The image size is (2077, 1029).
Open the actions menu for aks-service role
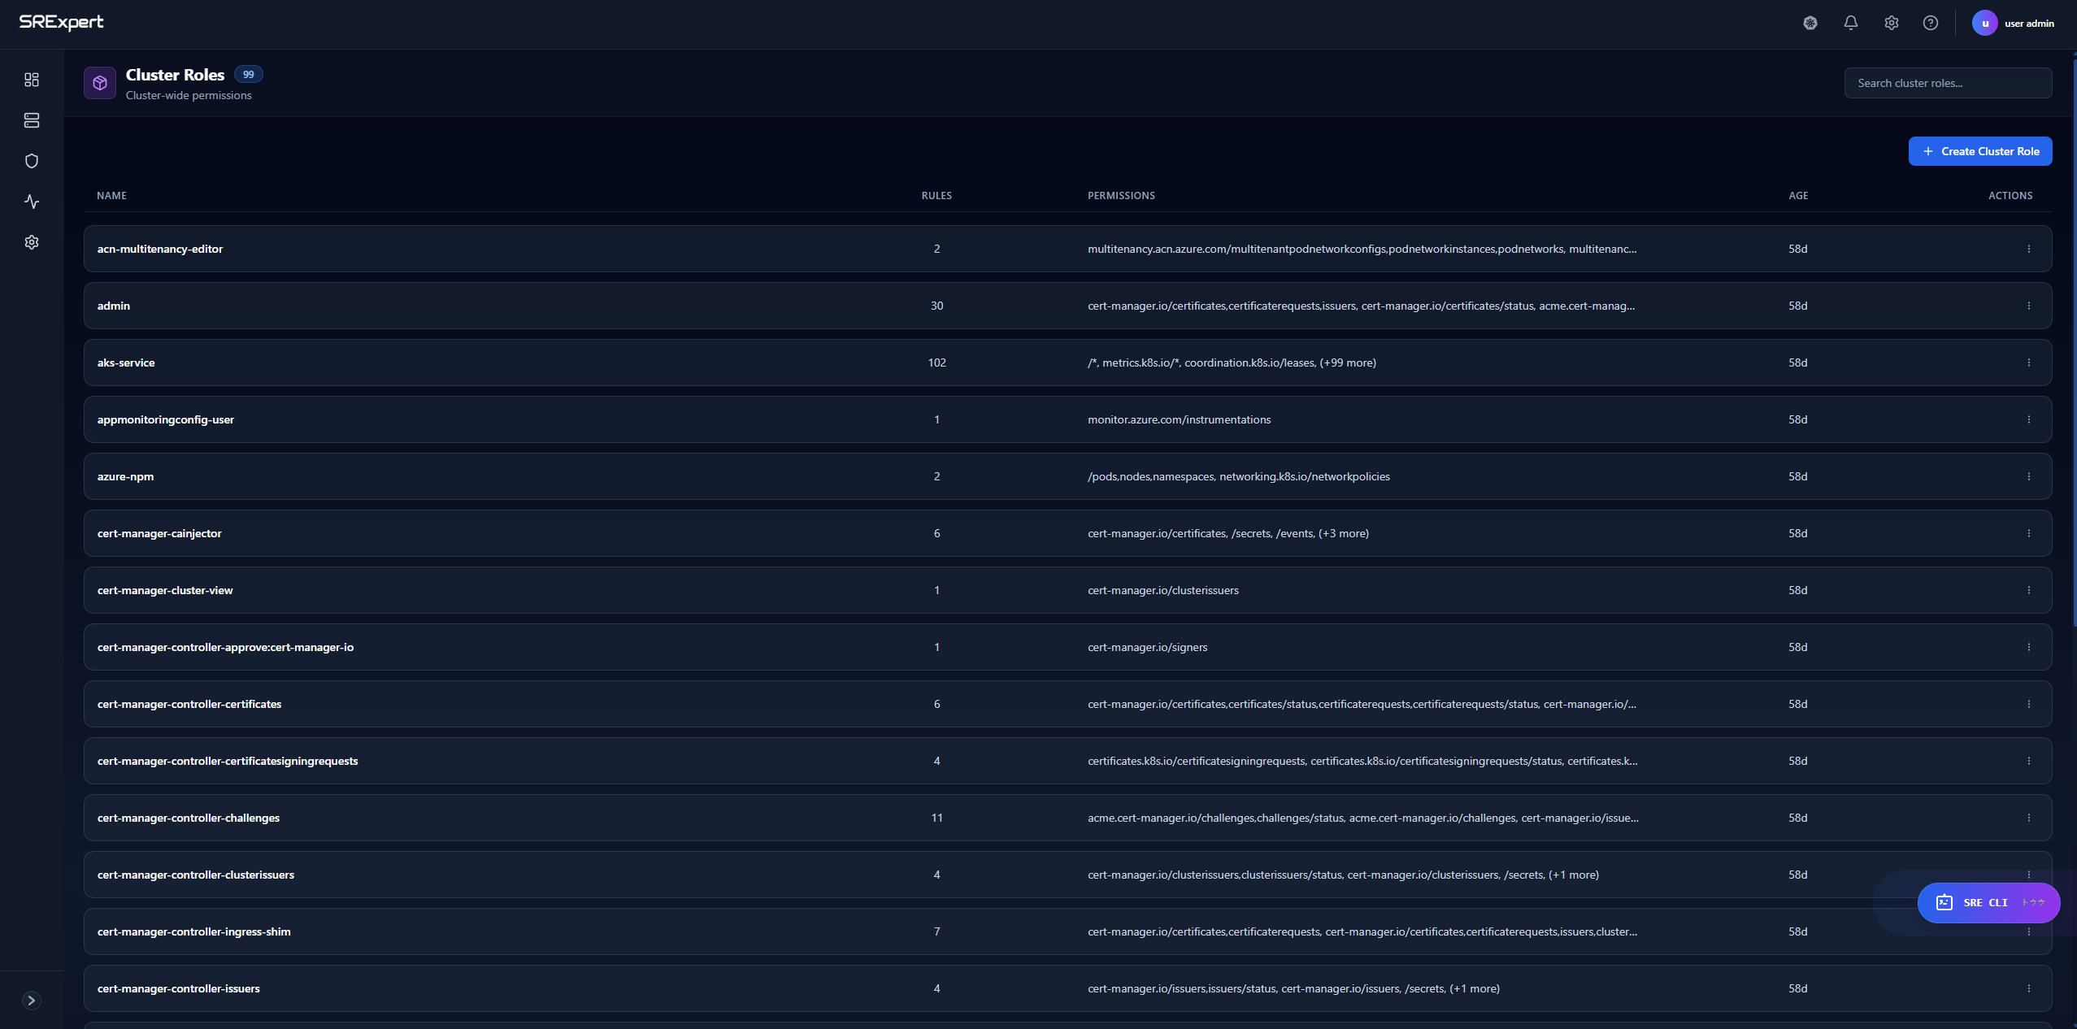(x=2028, y=363)
